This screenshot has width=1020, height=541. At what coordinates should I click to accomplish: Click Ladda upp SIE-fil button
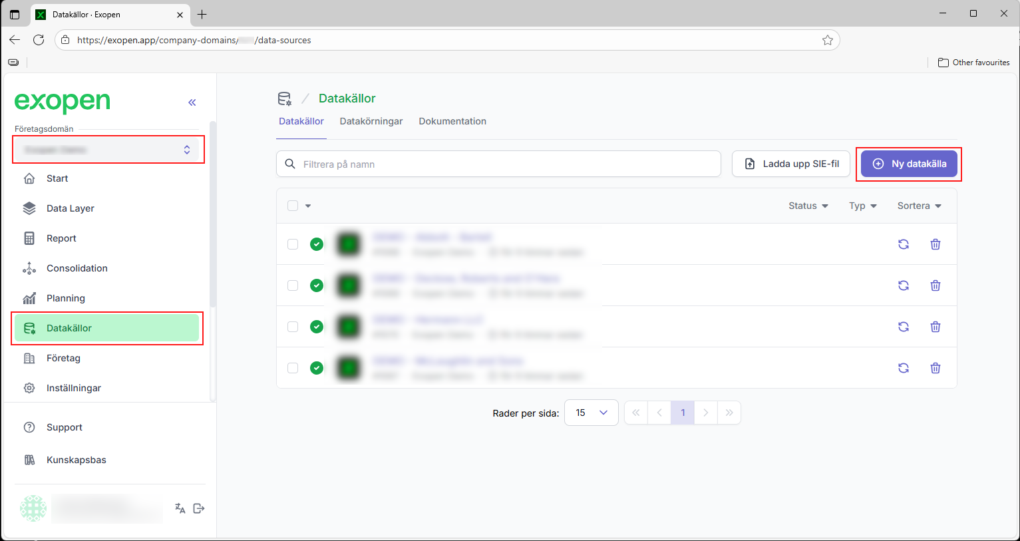(x=790, y=164)
